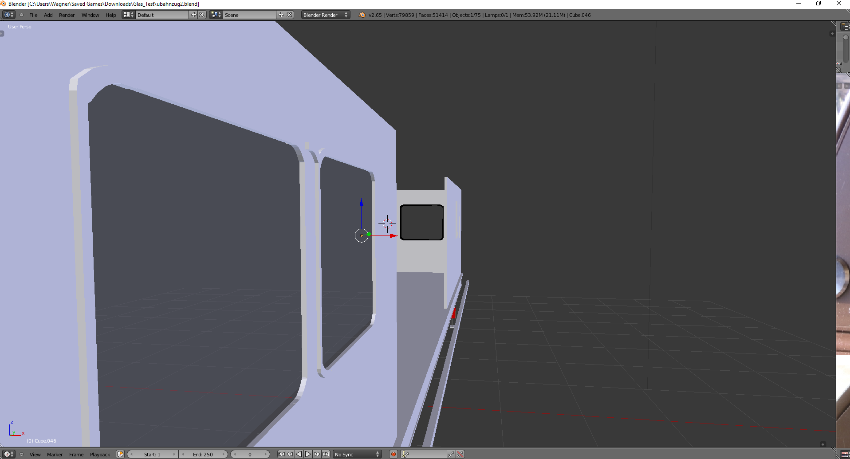Open the No Sync playback dropdown
The height and width of the screenshot is (459, 850).
(357, 454)
